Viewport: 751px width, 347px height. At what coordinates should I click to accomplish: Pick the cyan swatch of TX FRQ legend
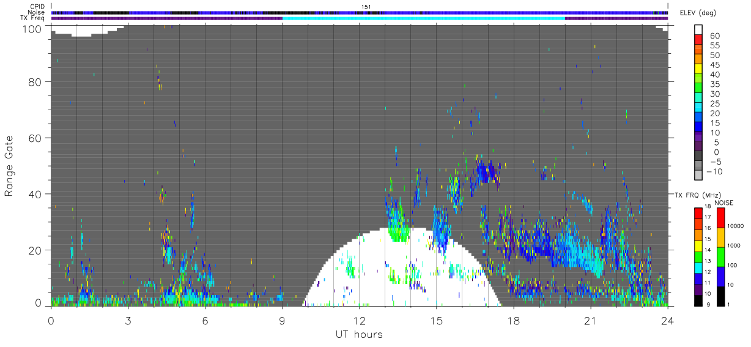tap(698, 267)
